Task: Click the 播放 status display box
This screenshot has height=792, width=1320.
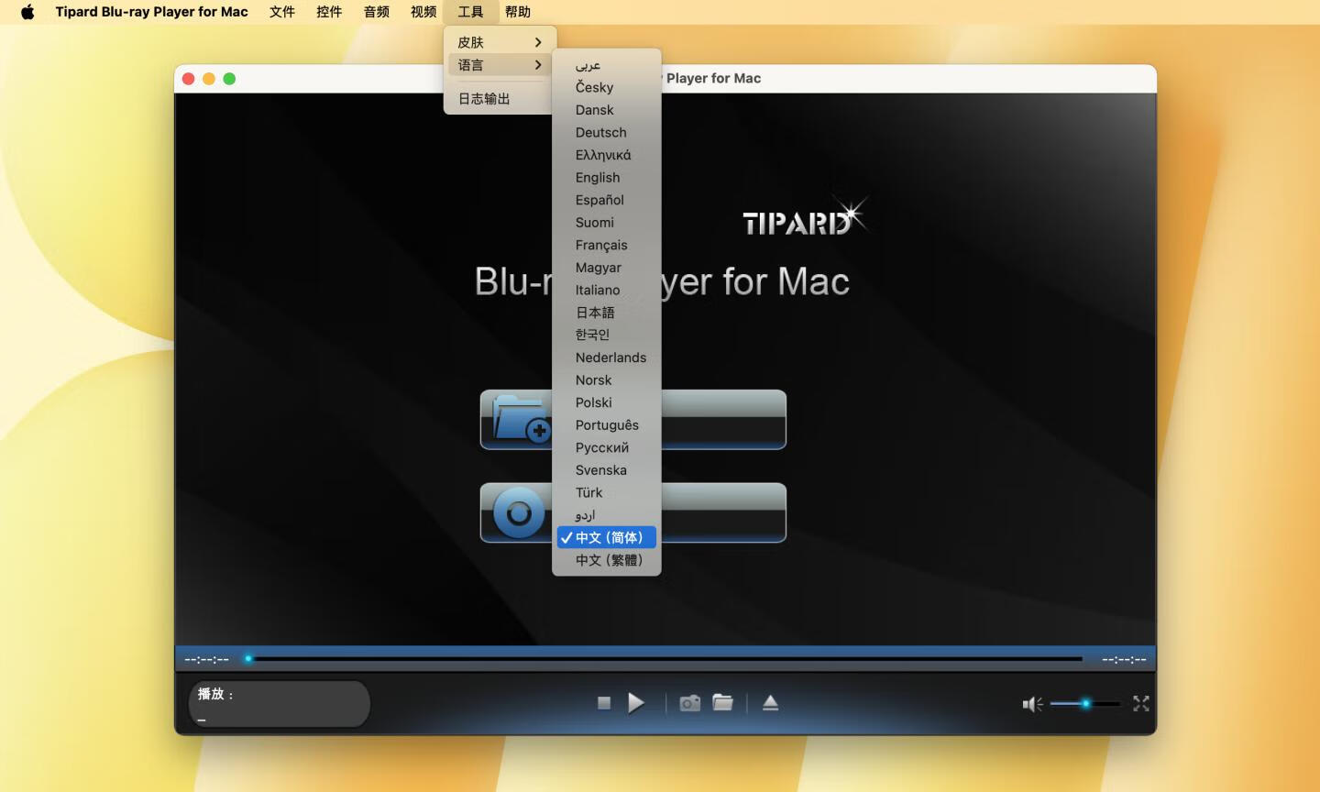Action: click(x=280, y=704)
